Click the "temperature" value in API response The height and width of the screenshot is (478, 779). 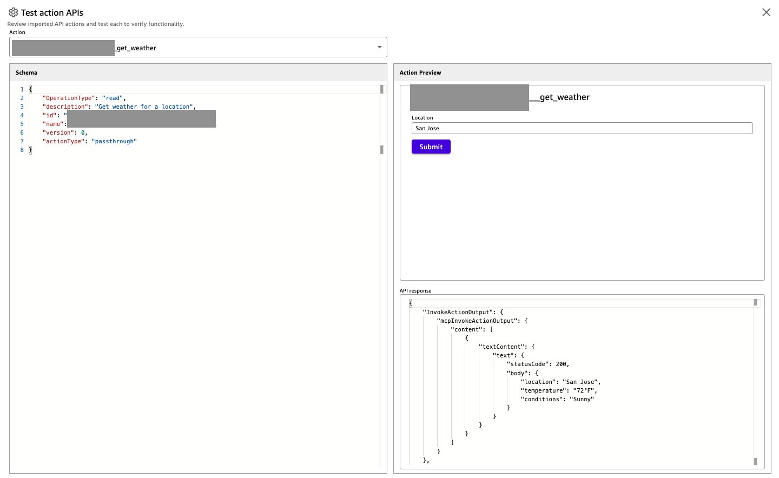585,390
